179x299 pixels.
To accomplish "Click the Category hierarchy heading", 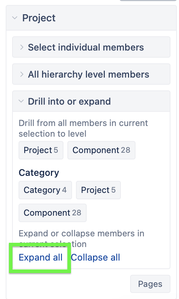I will [39, 173].
